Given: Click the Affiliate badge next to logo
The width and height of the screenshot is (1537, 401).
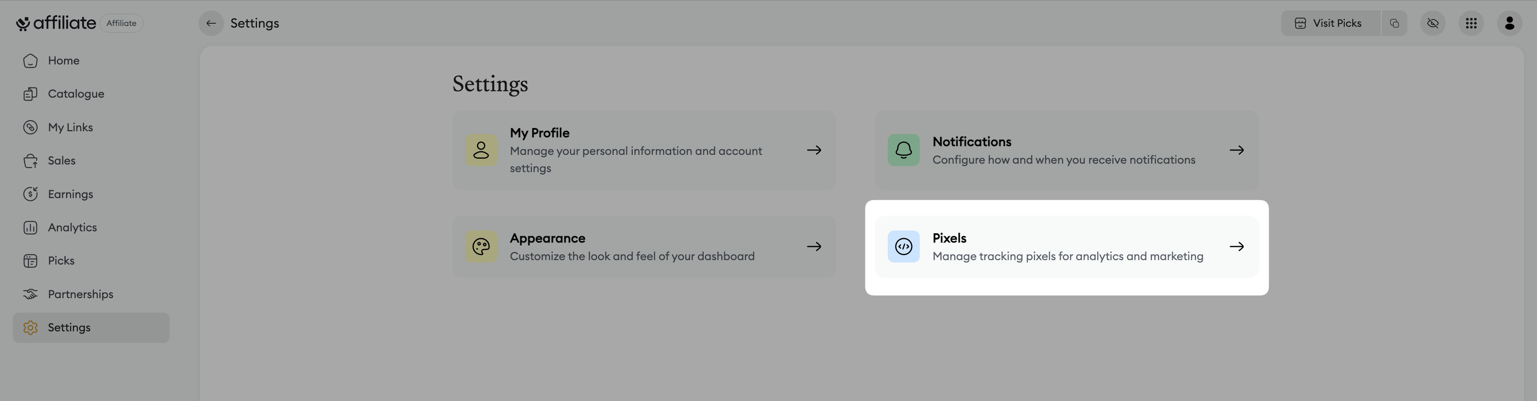Looking at the screenshot, I should pyautogui.click(x=121, y=23).
